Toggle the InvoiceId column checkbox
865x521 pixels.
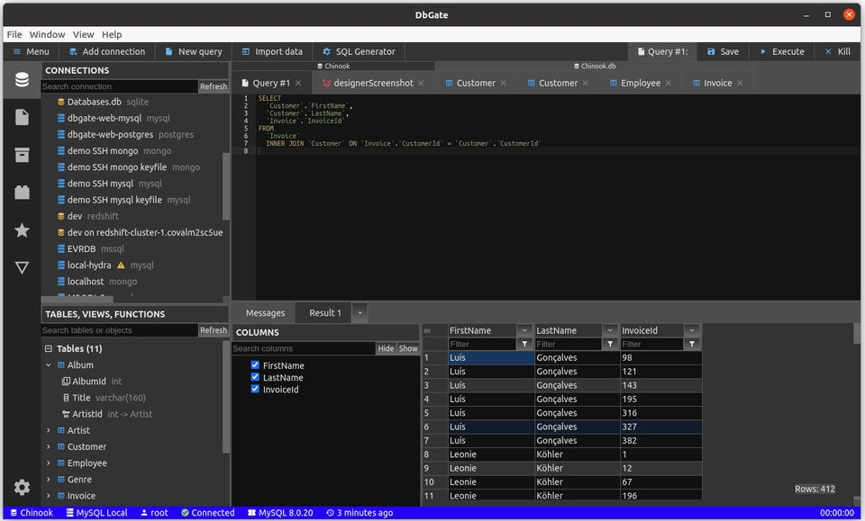click(255, 390)
